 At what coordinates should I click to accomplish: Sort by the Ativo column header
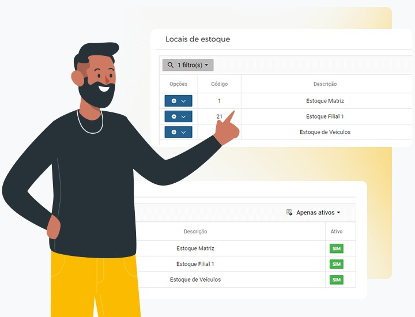[x=337, y=231]
